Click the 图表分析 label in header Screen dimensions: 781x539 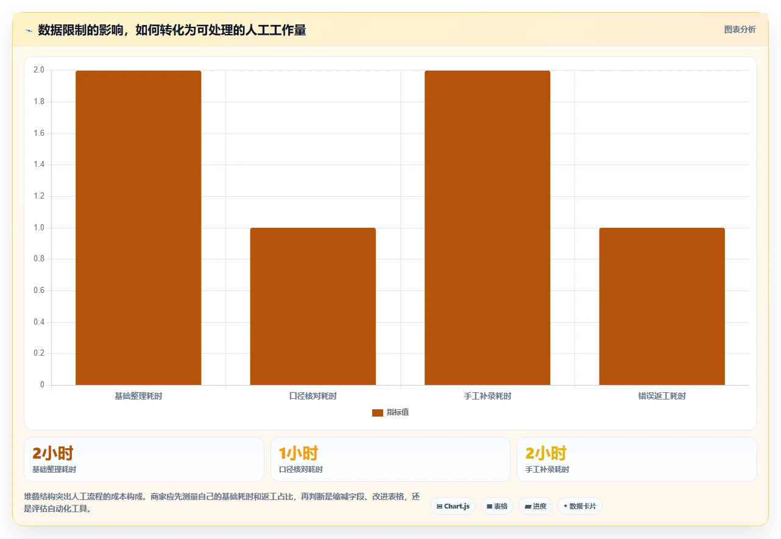(740, 30)
